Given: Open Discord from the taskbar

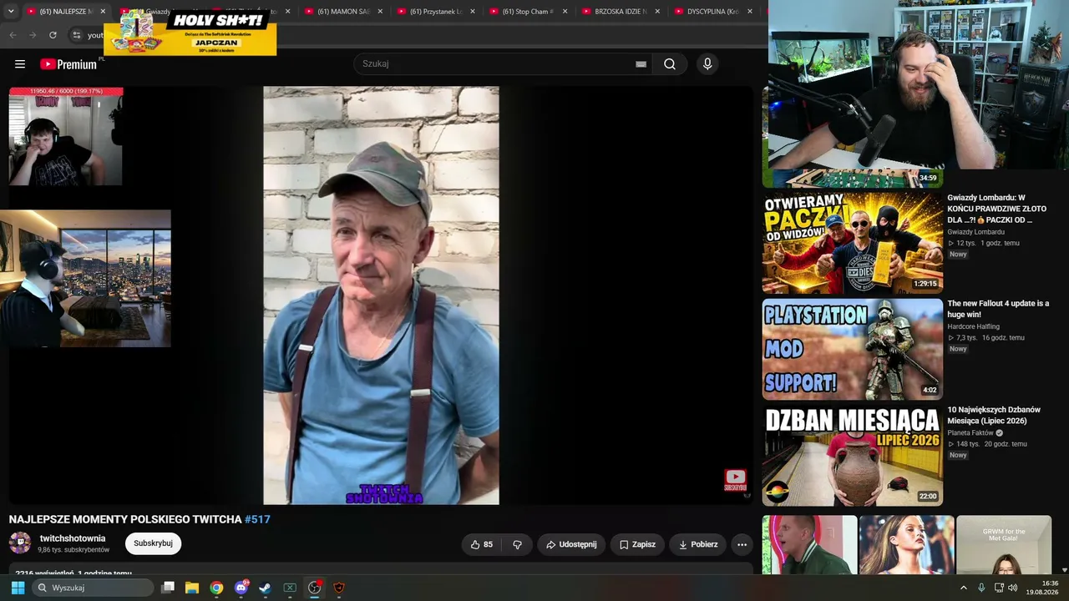Looking at the screenshot, I should 241,588.
